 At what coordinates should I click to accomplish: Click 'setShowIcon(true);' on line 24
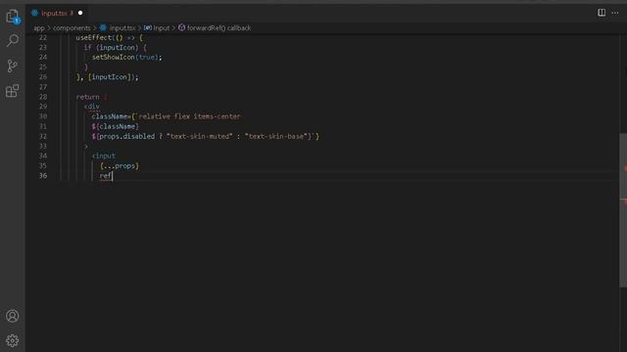pos(127,57)
